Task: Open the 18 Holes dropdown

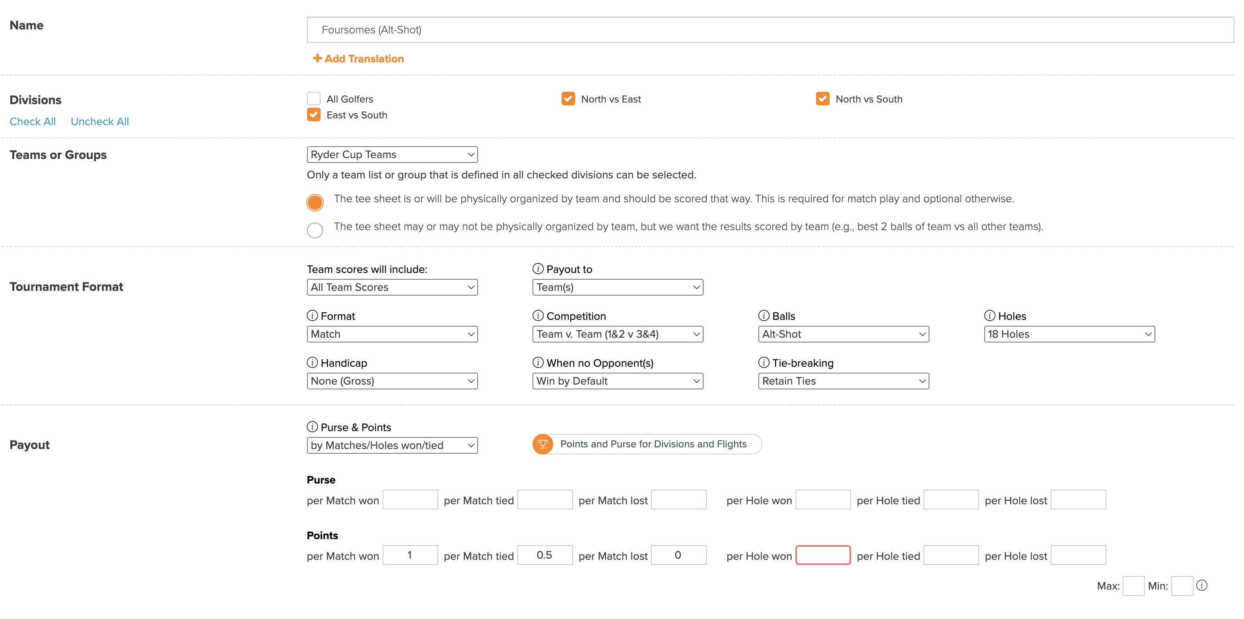Action: 1070,334
